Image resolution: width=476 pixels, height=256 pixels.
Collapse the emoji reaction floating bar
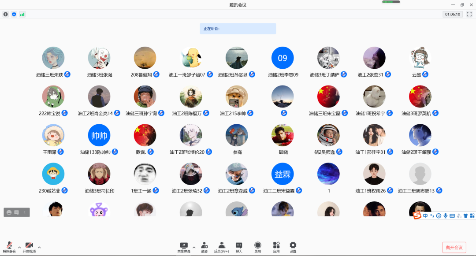click(x=25, y=212)
